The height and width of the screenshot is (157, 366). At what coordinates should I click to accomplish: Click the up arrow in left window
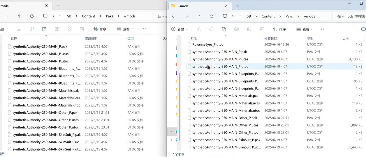pos(19,16)
